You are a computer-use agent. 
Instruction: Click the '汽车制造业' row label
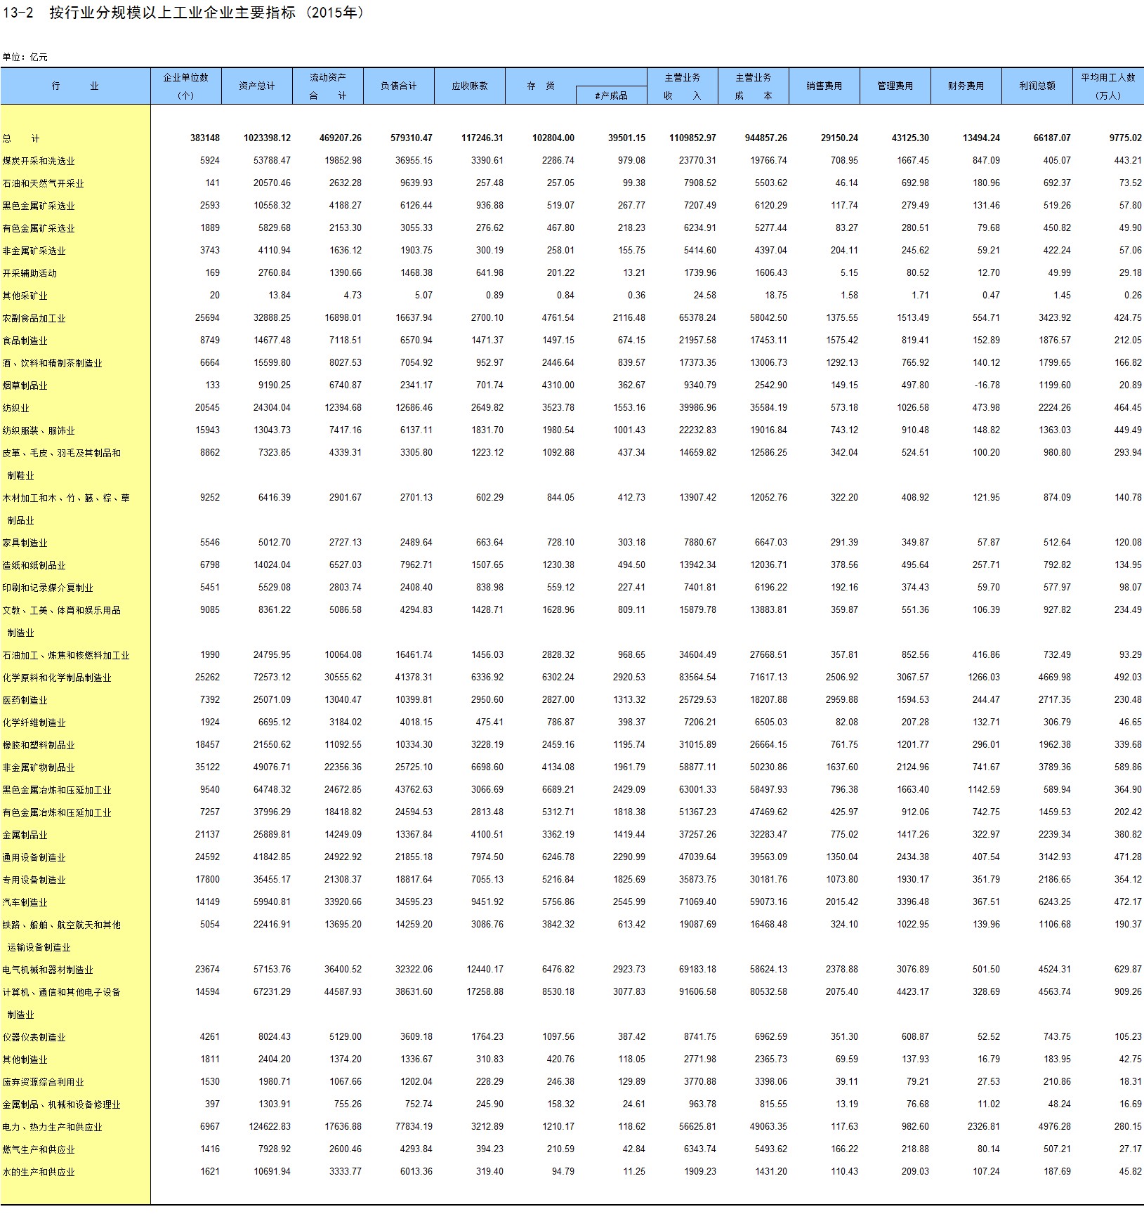click(25, 902)
